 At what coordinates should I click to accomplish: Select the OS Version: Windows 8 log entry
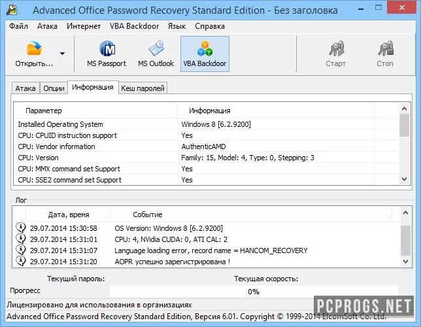(207, 228)
